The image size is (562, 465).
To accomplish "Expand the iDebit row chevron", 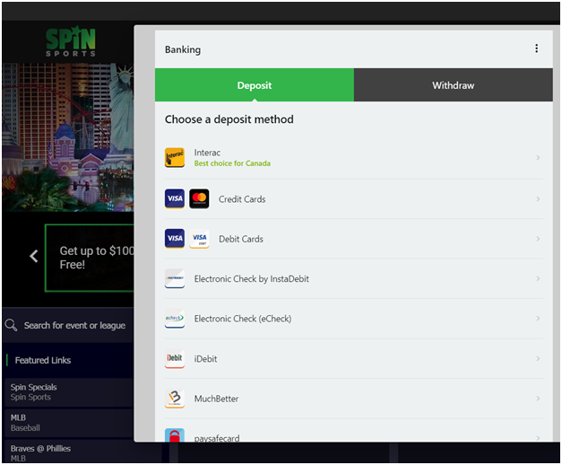I will pyautogui.click(x=538, y=358).
